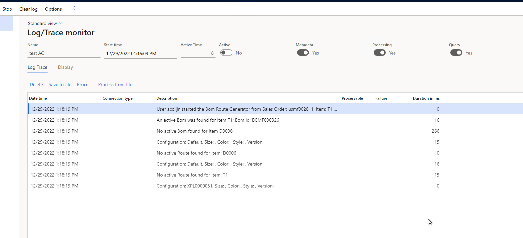Viewport: 523px width, 238px height.
Task: Edit the Name field 'test AC'
Action: [x=64, y=53]
